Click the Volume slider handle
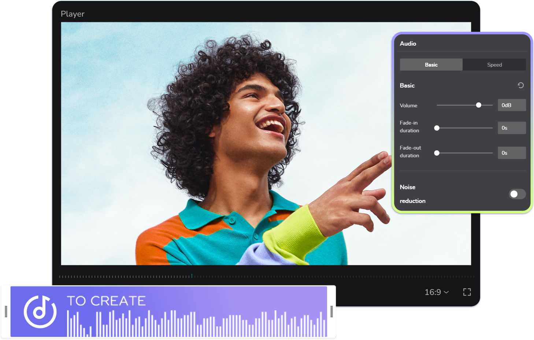Image resolution: width=534 pixels, height=340 pixels. point(478,105)
